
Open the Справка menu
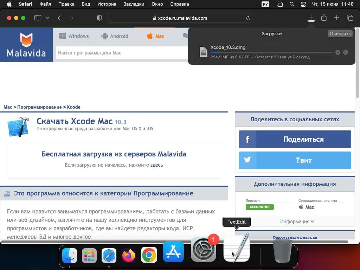tap(180, 4)
